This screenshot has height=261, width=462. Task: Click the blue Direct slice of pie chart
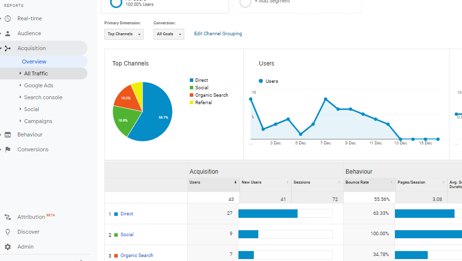(154, 114)
